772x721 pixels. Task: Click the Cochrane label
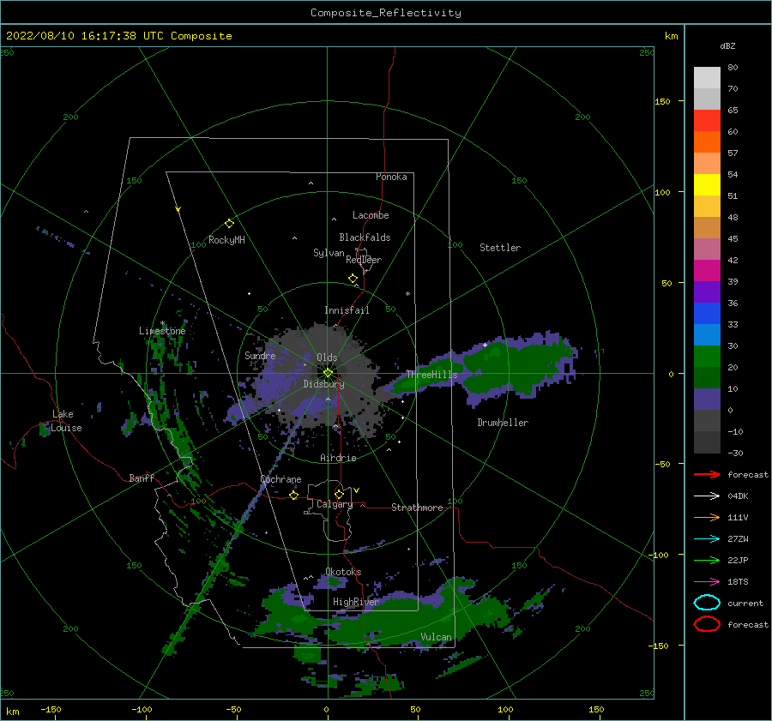[x=280, y=479]
